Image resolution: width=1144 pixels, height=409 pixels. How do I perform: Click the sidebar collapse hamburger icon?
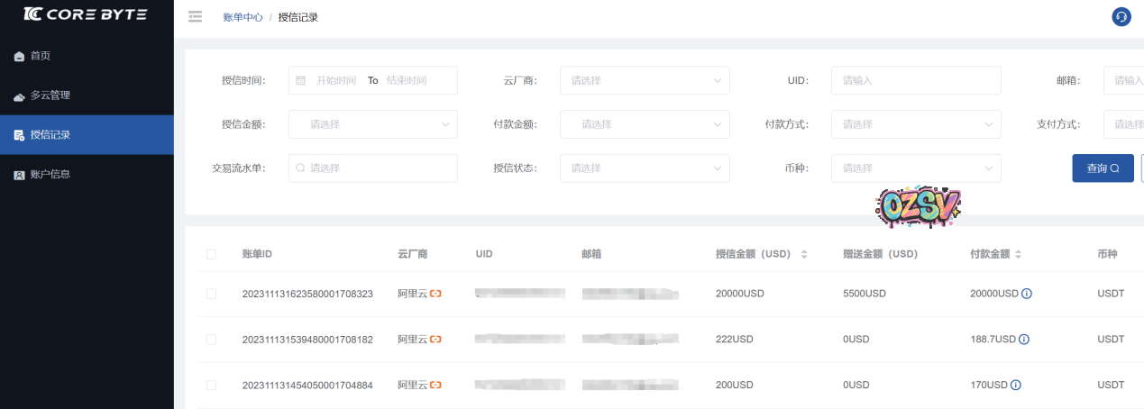(195, 16)
